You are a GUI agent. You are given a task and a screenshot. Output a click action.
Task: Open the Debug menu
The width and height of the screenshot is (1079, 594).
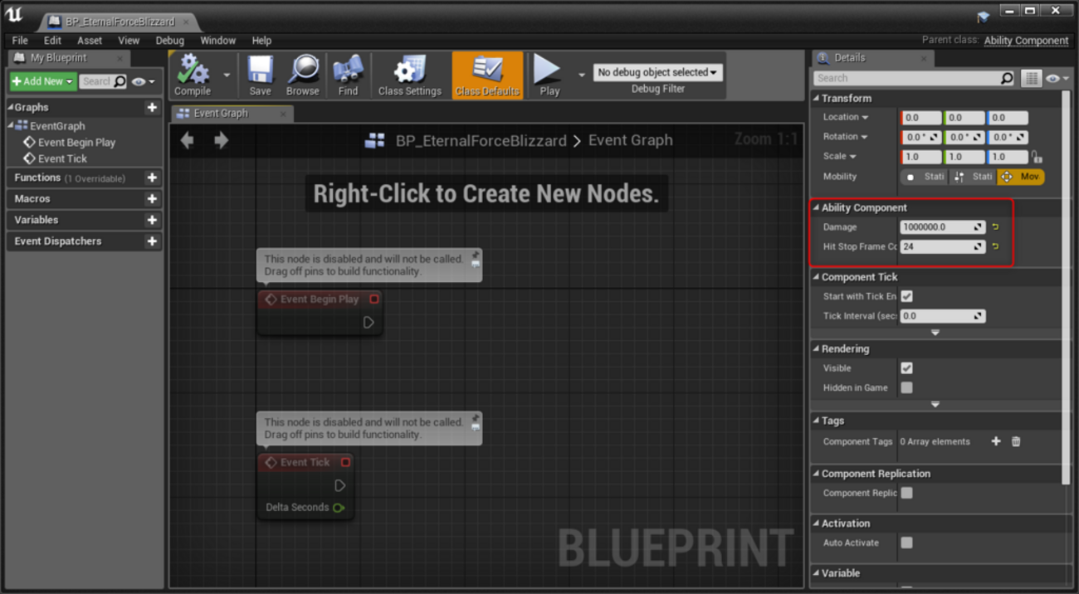pyautogui.click(x=169, y=40)
